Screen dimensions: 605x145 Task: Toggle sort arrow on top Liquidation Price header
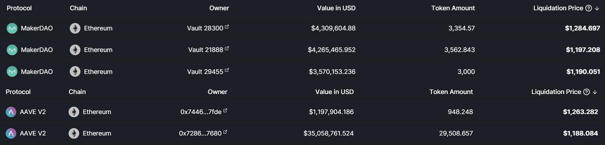click(597, 8)
